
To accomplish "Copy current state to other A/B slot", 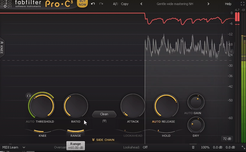I will (x=125, y=4).
